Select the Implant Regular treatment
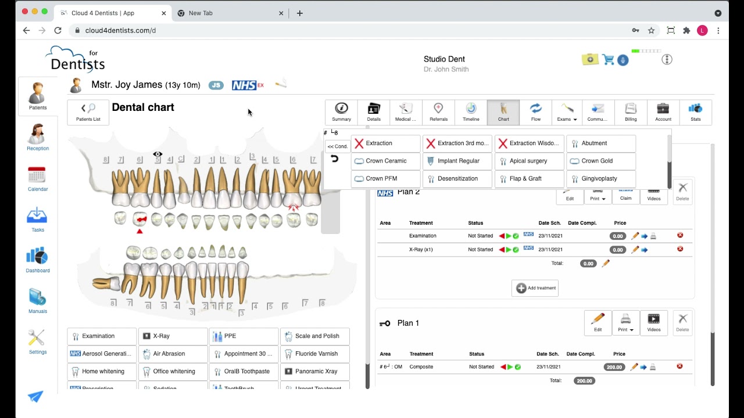Viewport: 744px width, 418px height. (457, 161)
